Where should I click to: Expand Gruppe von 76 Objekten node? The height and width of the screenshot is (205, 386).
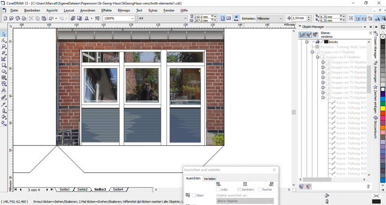pos(323,88)
